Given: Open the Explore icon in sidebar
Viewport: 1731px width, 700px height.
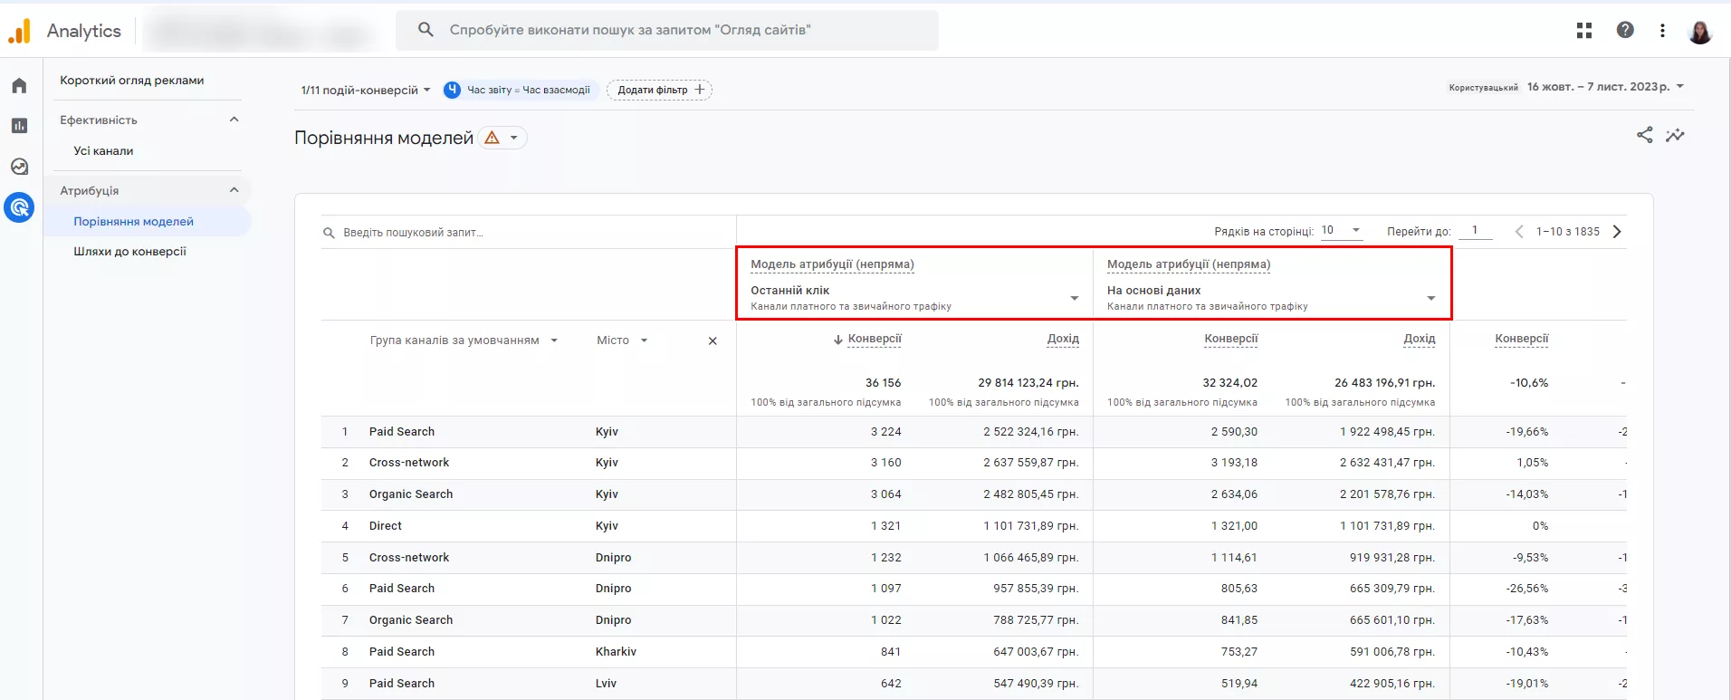Looking at the screenshot, I should coord(19,167).
